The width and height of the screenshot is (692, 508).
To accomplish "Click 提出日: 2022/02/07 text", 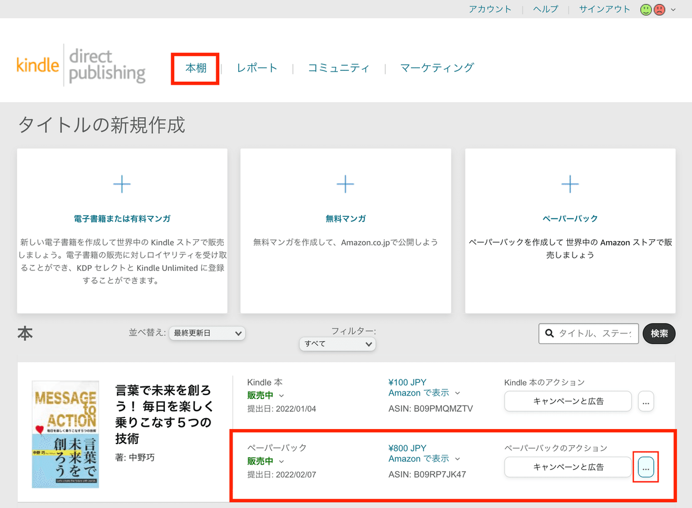I will [281, 475].
